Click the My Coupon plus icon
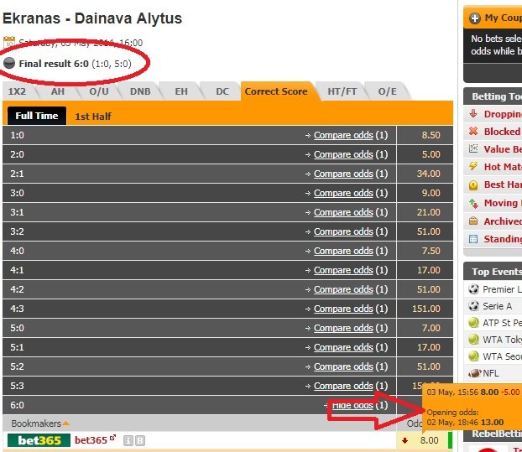 point(475,18)
